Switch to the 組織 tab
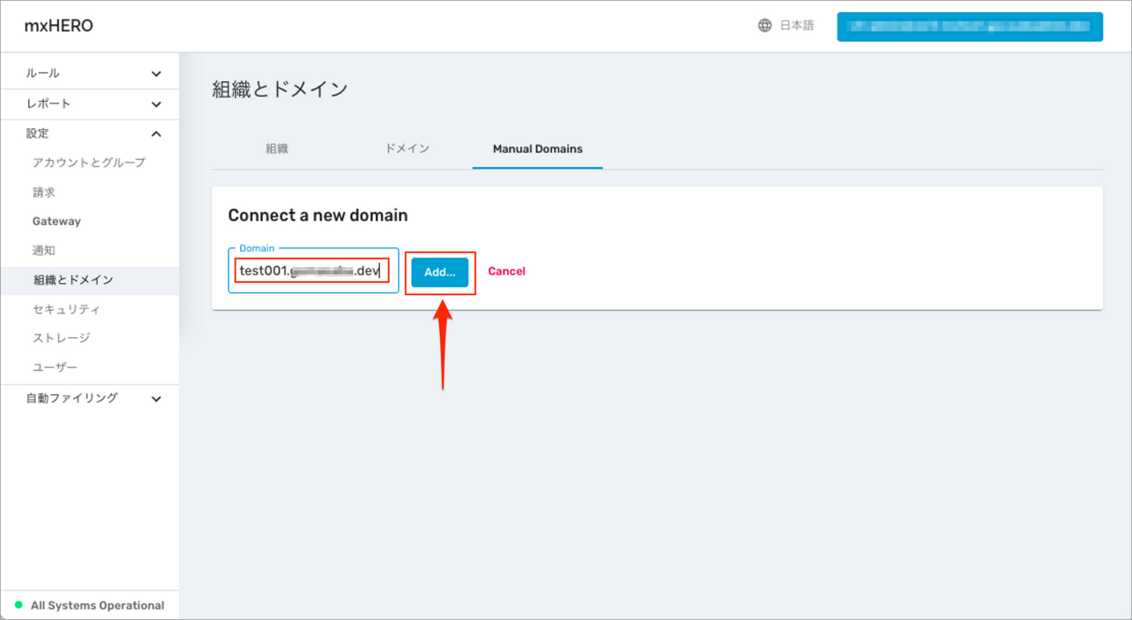The image size is (1132, 620). pos(277,149)
